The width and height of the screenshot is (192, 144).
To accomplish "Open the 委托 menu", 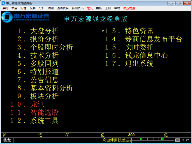I will coord(99,8).
